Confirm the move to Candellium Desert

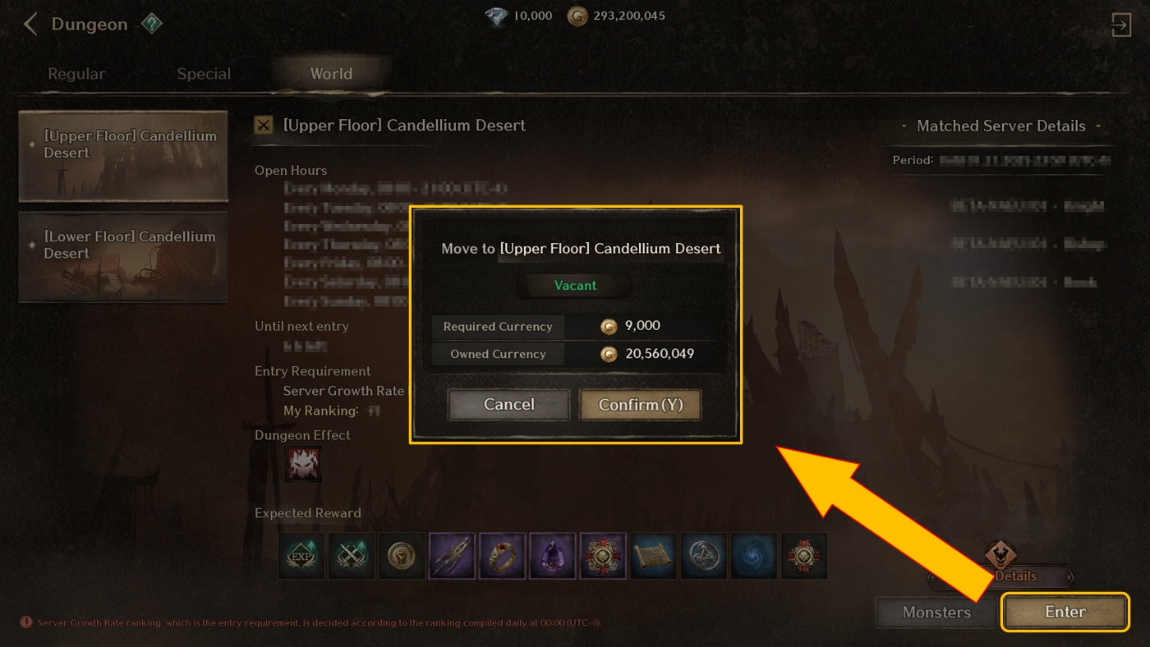(x=641, y=405)
